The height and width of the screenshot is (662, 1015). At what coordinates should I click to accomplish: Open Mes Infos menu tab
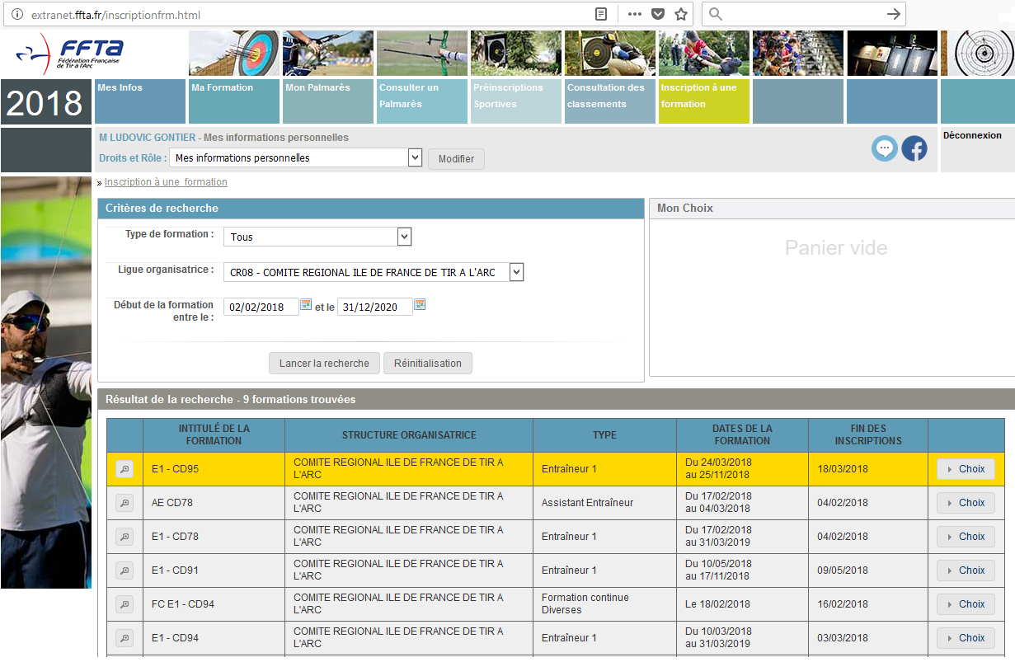coord(140,101)
